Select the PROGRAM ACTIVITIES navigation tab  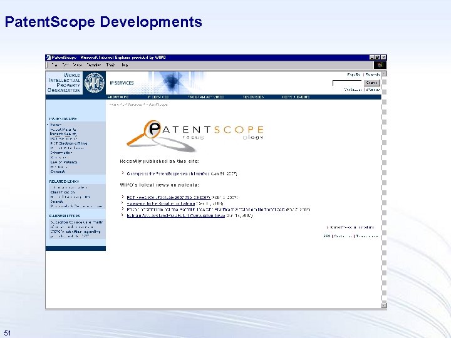[205, 97]
